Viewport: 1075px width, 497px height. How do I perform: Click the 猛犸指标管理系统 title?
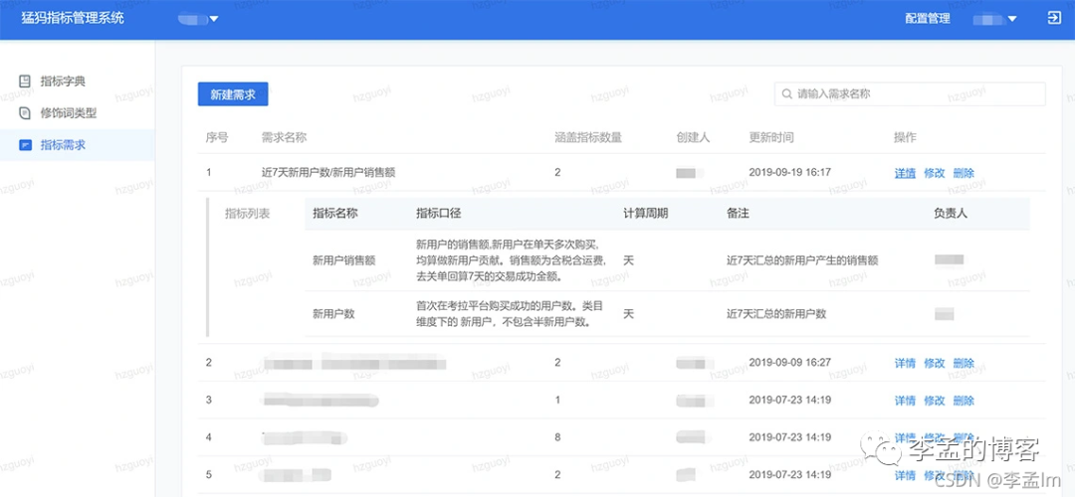tap(73, 19)
